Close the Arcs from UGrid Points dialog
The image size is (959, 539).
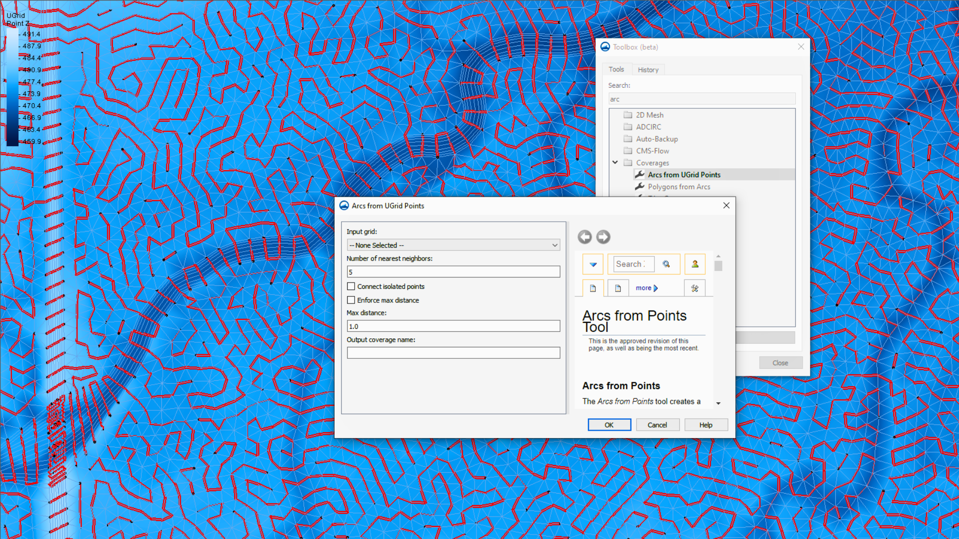click(x=726, y=206)
